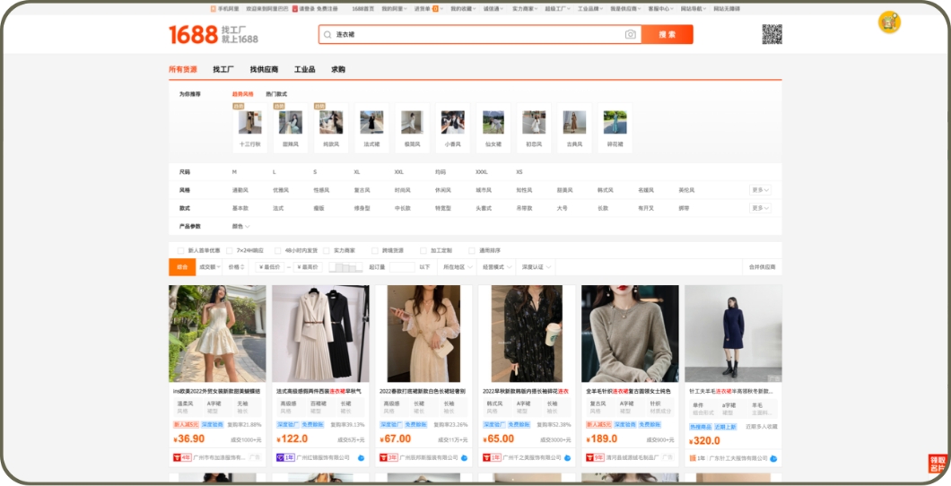Image resolution: width=951 pixels, height=486 pixels.
Task: Select the 碎花裙 style thumbnail
Action: [615, 121]
